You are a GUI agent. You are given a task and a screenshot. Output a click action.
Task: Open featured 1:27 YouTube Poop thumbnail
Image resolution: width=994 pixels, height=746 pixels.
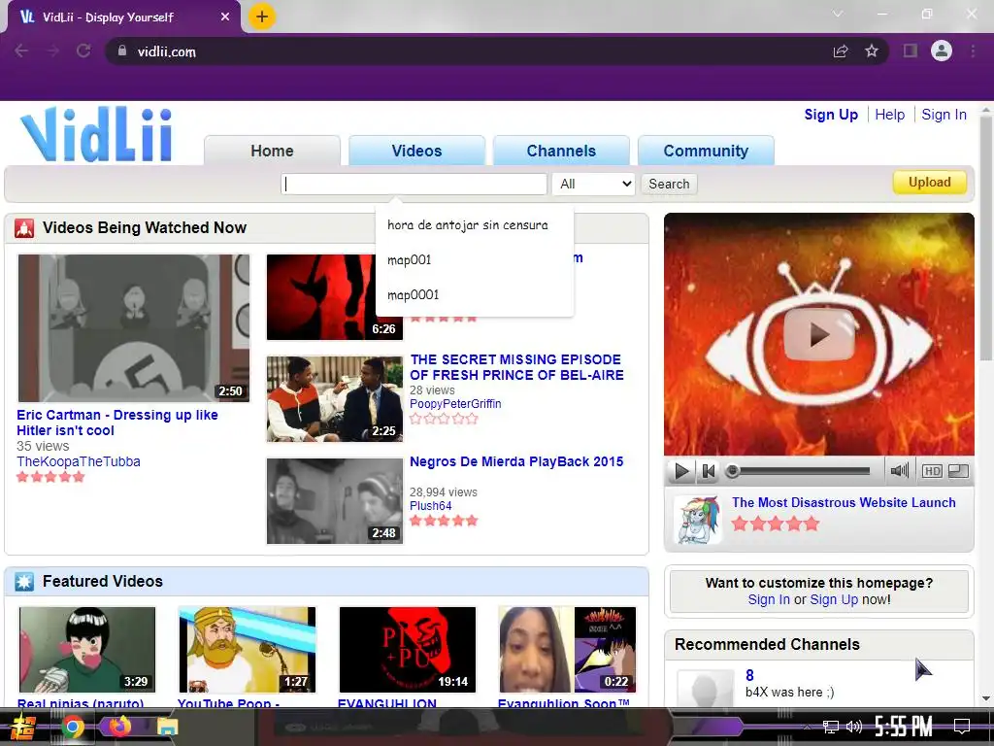[248, 650]
